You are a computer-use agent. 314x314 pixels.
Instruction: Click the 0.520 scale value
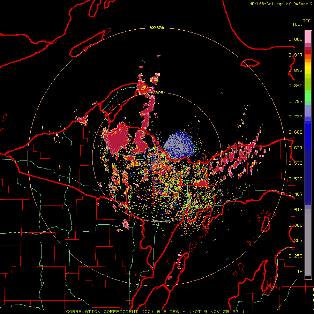296,179
